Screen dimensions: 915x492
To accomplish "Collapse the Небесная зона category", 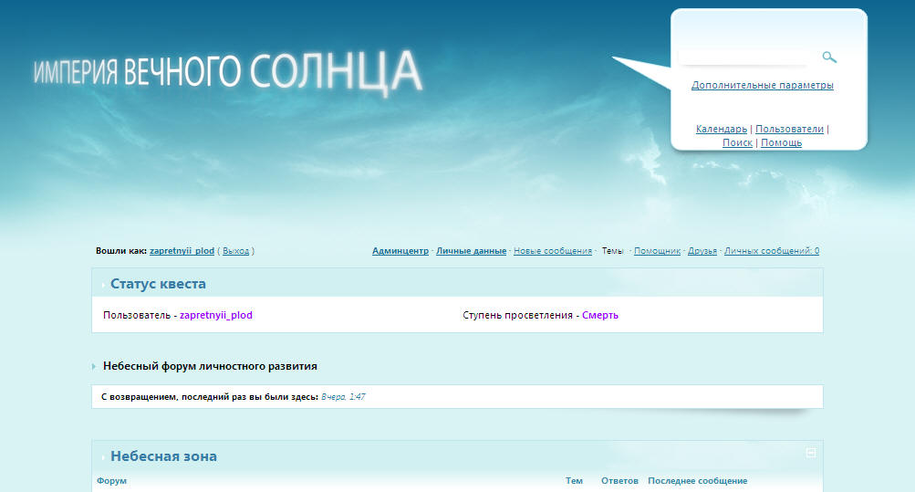I will (x=811, y=453).
